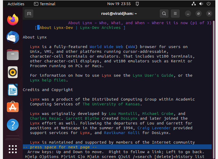
Task: Click the Michael Grobe link
Action: coord(158,114)
